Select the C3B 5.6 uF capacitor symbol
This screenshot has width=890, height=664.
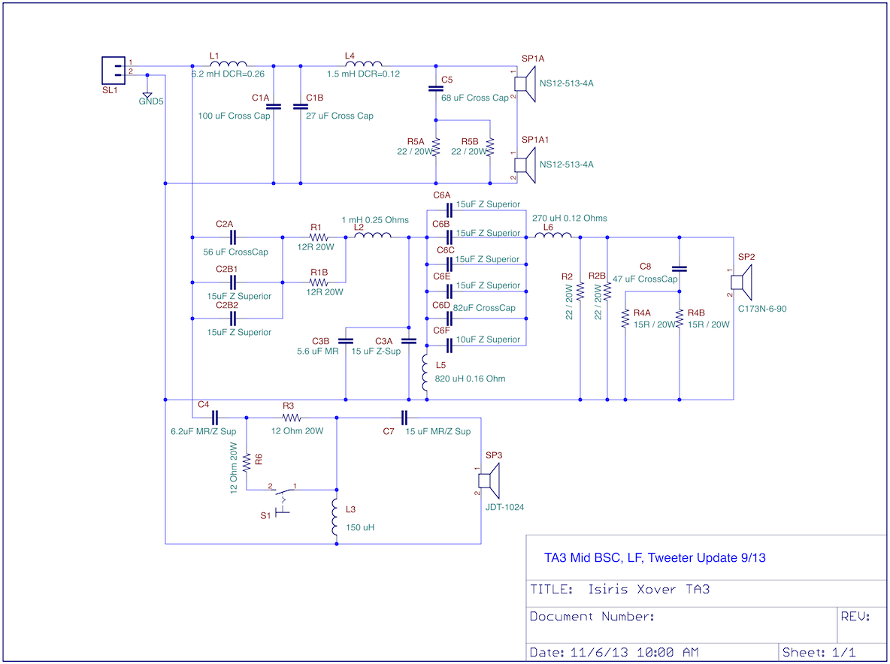point(346,341)
